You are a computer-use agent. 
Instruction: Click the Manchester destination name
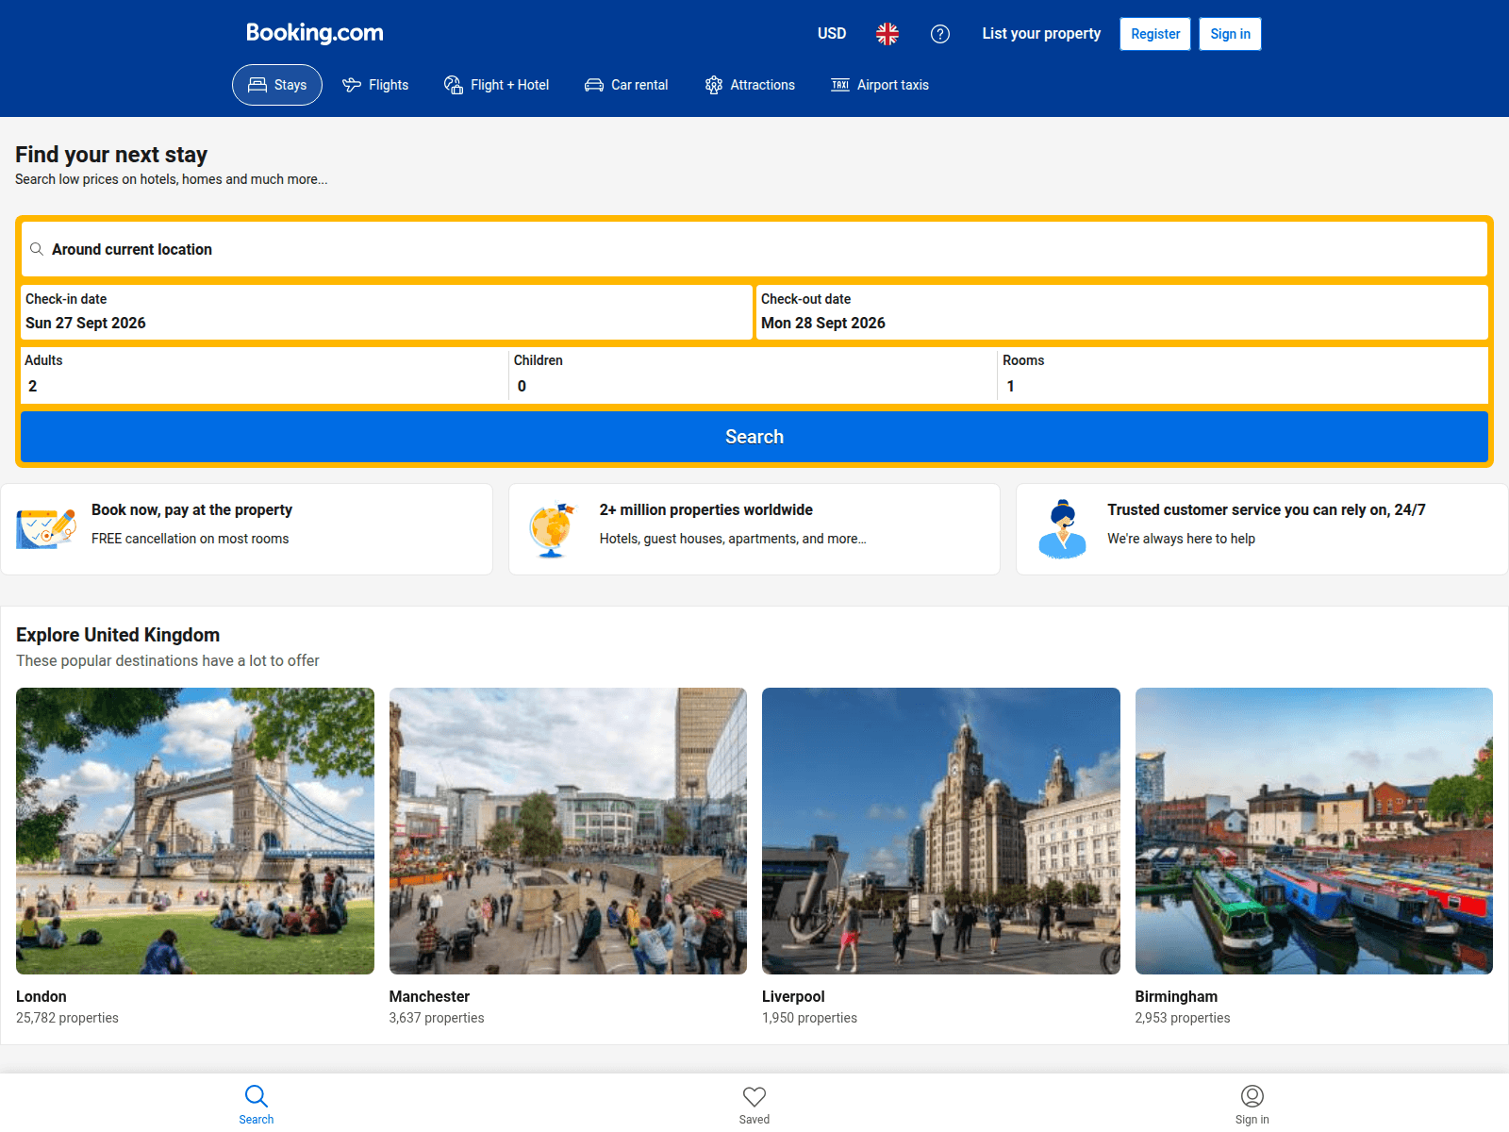click(429, 996)
